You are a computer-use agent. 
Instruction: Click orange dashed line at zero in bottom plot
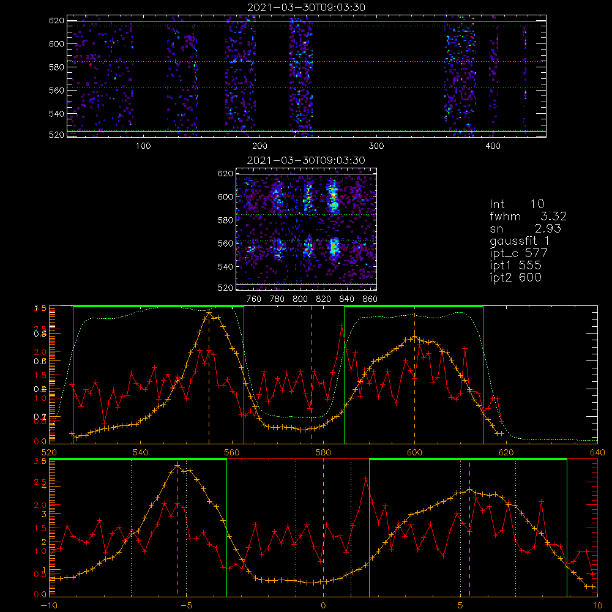click(x=323, y=528)
